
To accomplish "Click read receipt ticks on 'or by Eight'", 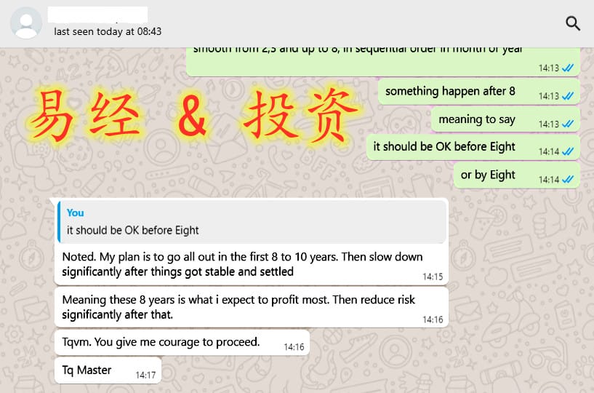I will point(568,180).
